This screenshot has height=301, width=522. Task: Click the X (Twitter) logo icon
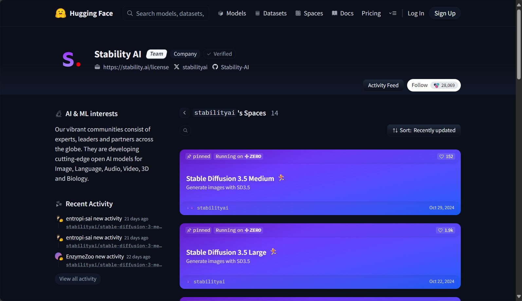point(176,67)
